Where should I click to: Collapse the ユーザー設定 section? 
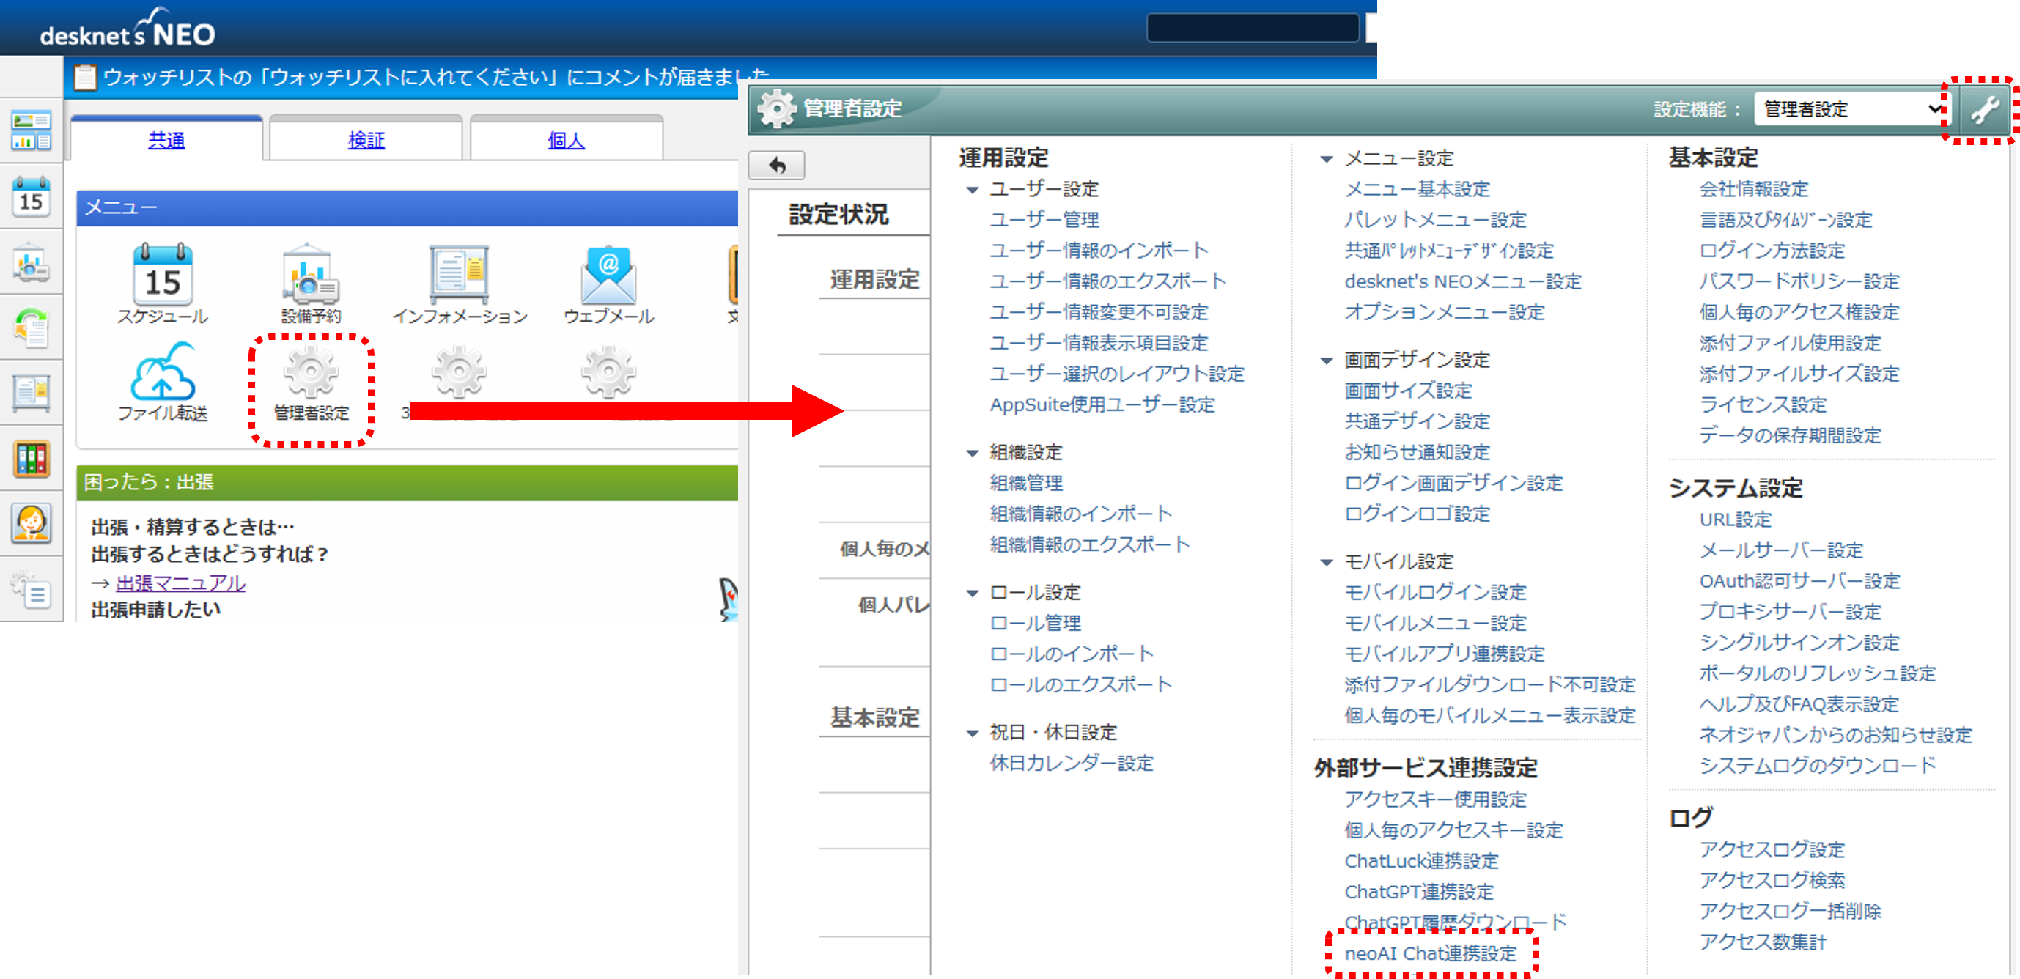click(x=973, y=190)
